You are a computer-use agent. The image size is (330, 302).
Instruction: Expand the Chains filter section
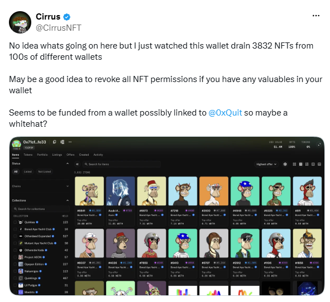coord(40,186)
